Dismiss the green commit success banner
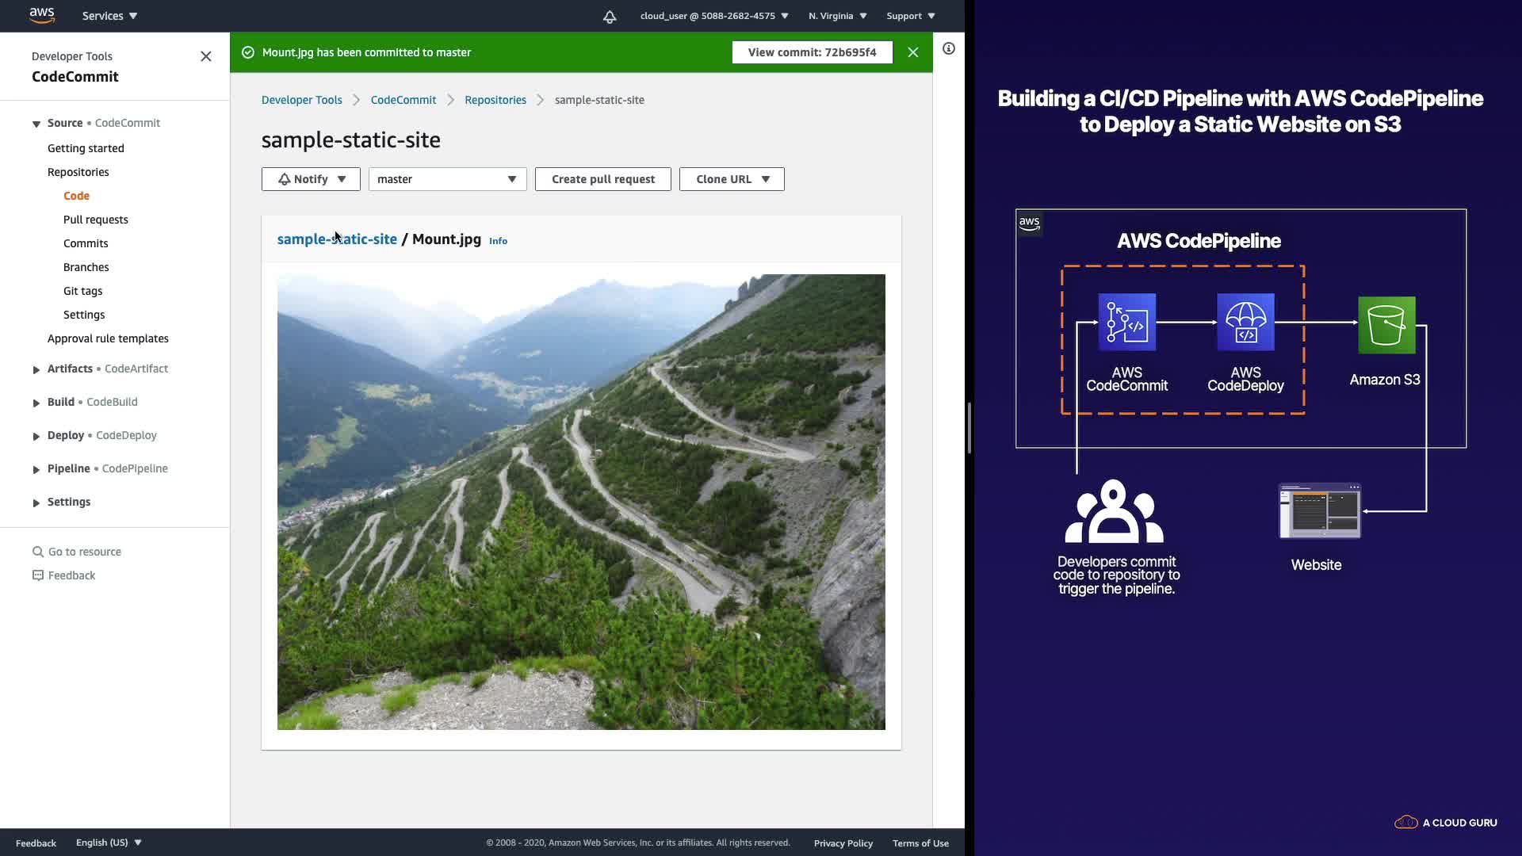The width and height of the screenshot is (1522, 856). [913, 52]
